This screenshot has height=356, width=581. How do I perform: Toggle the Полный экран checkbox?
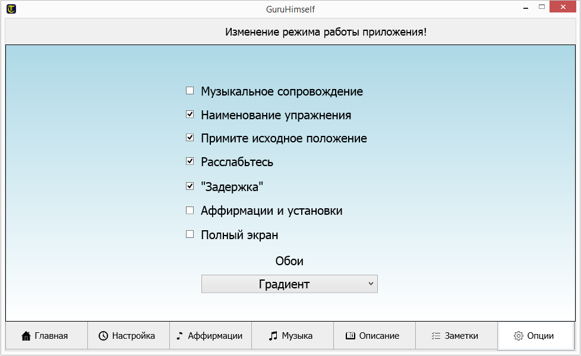pyautogui.click(x=190, y=234)
